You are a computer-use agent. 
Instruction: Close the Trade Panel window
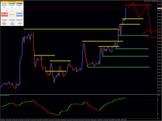pos(23,2)
